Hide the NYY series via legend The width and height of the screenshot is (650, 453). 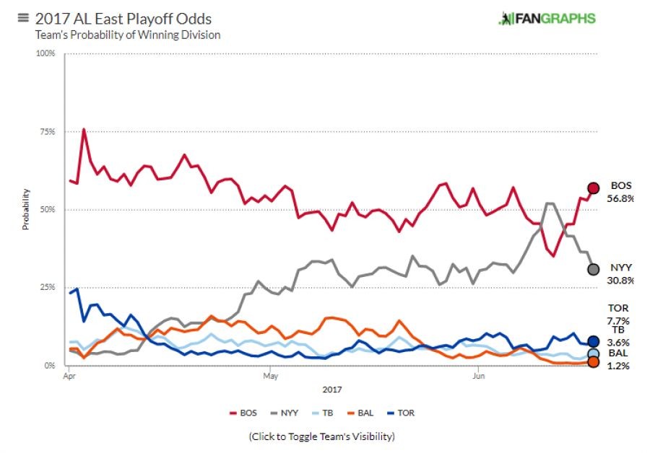[x=284, y=413]
